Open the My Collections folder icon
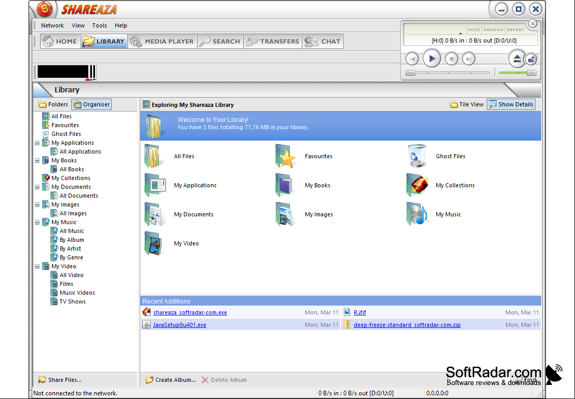The width and height of the screenshot is (575, 399). pyautogui.click(x=417, y=185)
